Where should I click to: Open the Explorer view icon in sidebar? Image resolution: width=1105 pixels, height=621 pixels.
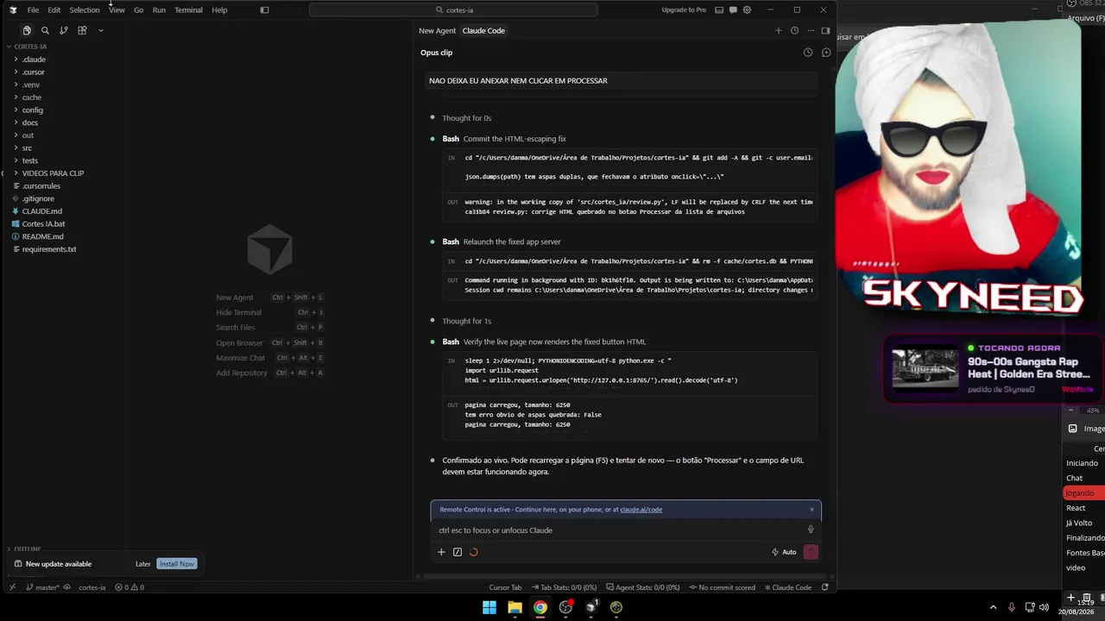click(x=27, y=30)
